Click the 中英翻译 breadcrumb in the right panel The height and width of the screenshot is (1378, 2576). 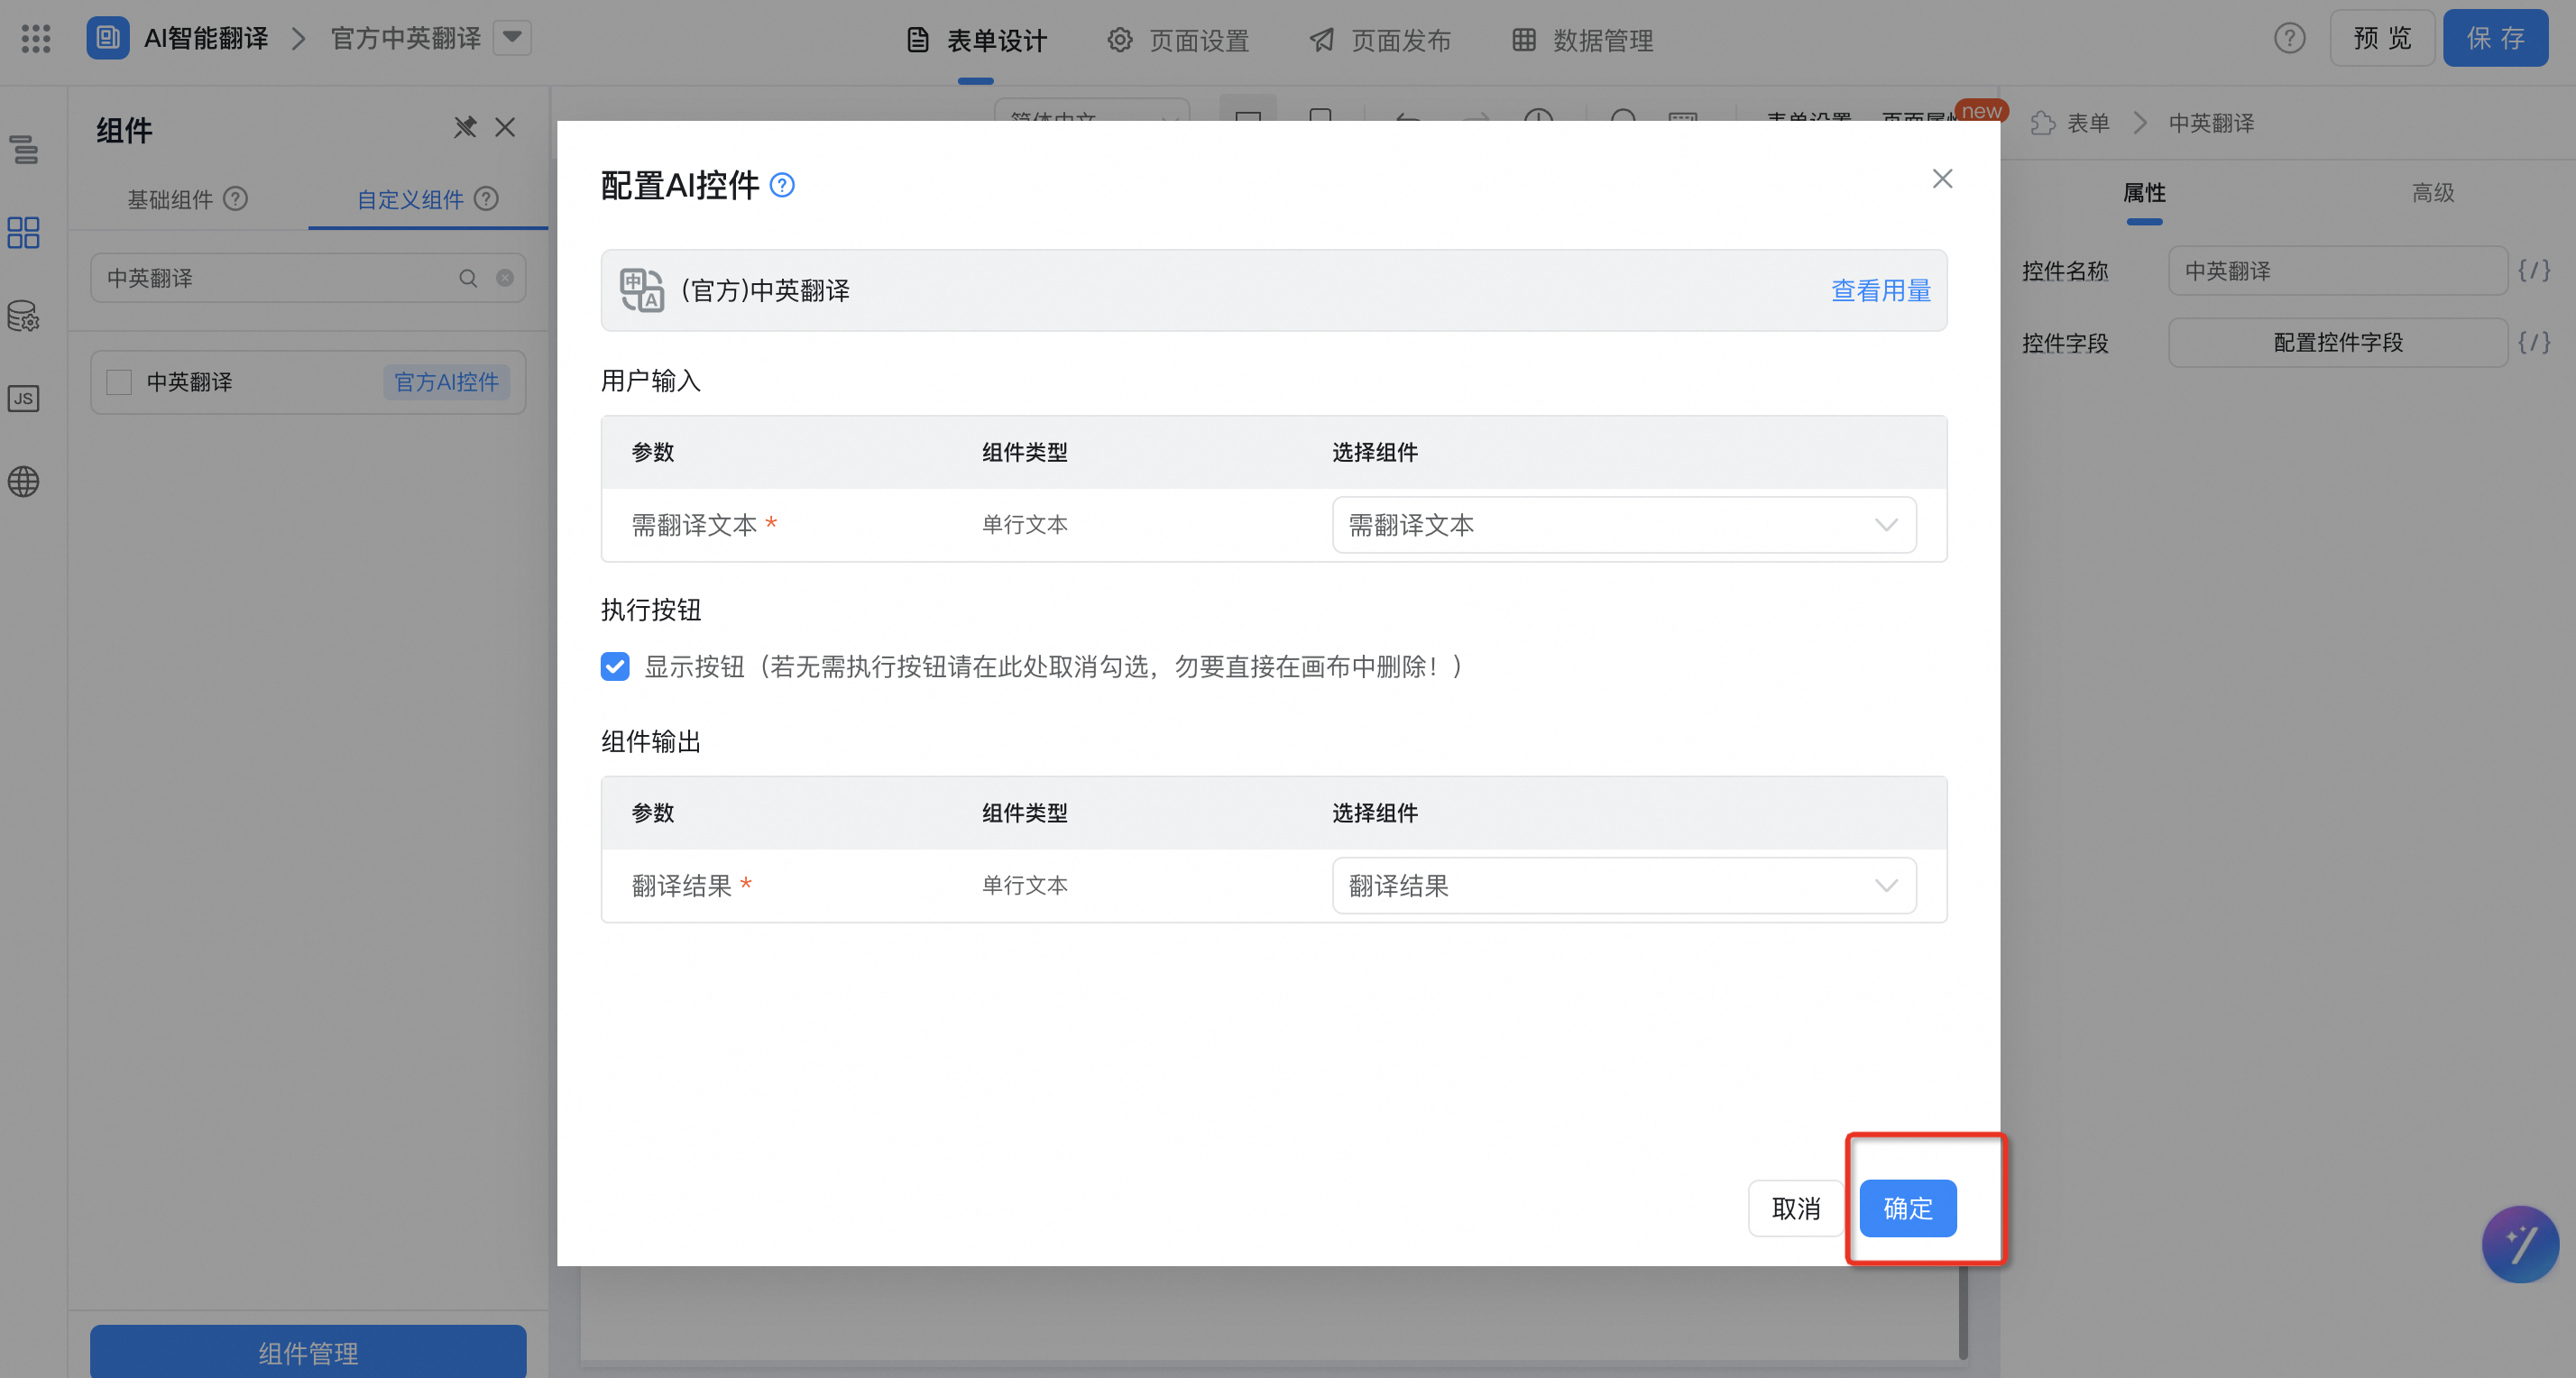point(2211,123)
